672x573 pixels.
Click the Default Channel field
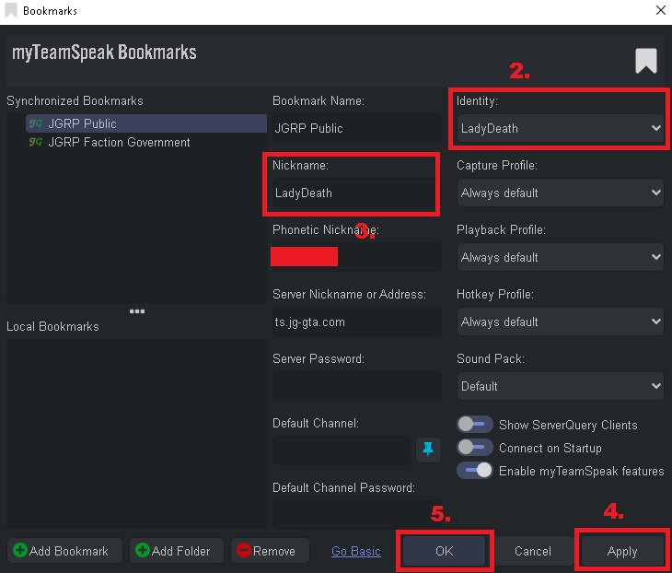[x=342, y=450]
